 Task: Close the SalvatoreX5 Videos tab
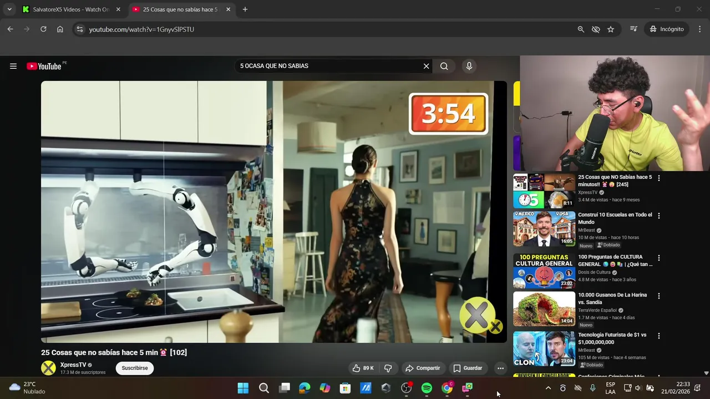click(118, 9)
